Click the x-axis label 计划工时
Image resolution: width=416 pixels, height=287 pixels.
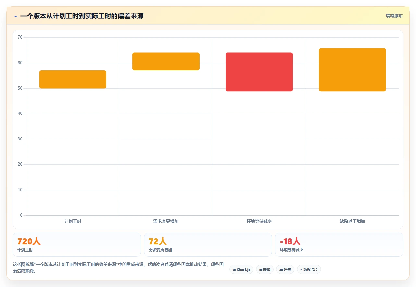pyautogui.click(x=73, y=221)
